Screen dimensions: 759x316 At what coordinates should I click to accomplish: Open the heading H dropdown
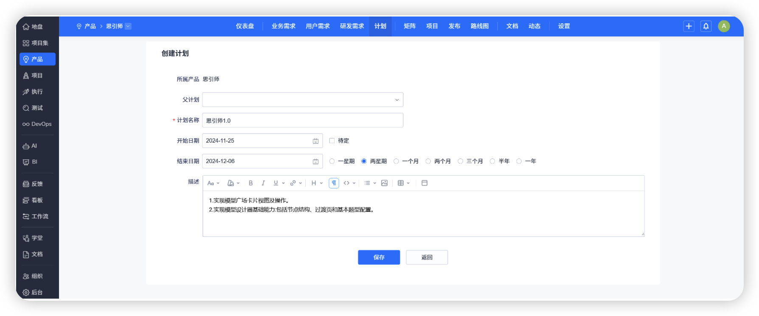317,183
